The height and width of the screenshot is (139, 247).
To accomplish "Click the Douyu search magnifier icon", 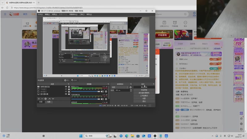I will pyautogui.click(x=185, y=14).
